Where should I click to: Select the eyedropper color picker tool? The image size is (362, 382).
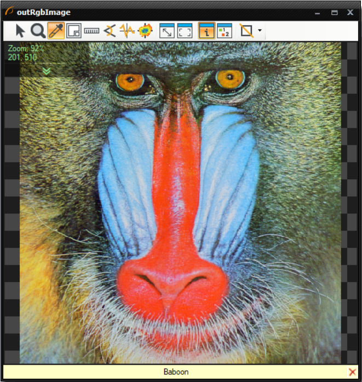click(x=55, y=31)
